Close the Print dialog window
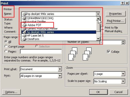Image resolution: width=130 pixels, height=97 pixels. (127, 3)
